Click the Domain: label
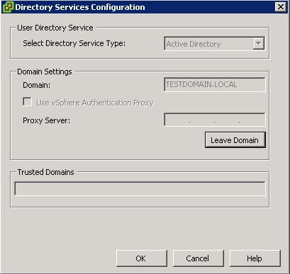Viewport: 290px width, 274px height. (x=37, y=85)
